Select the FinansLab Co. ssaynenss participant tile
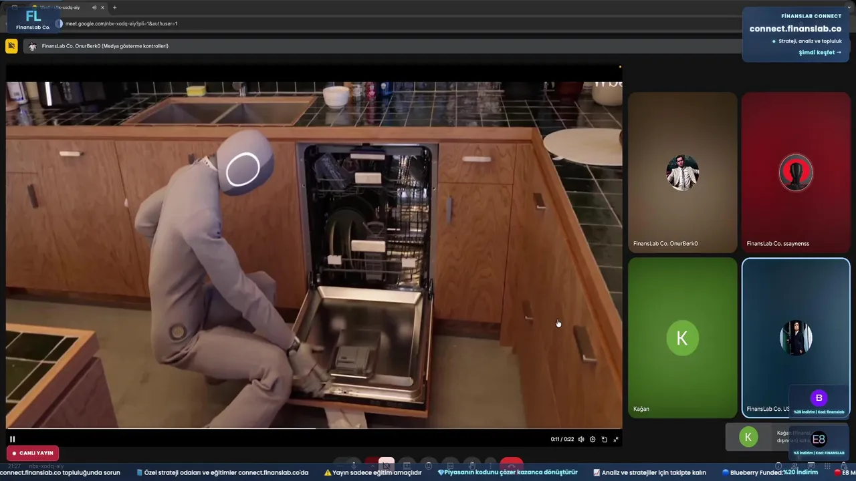The image size is (856, 481). 796,172
